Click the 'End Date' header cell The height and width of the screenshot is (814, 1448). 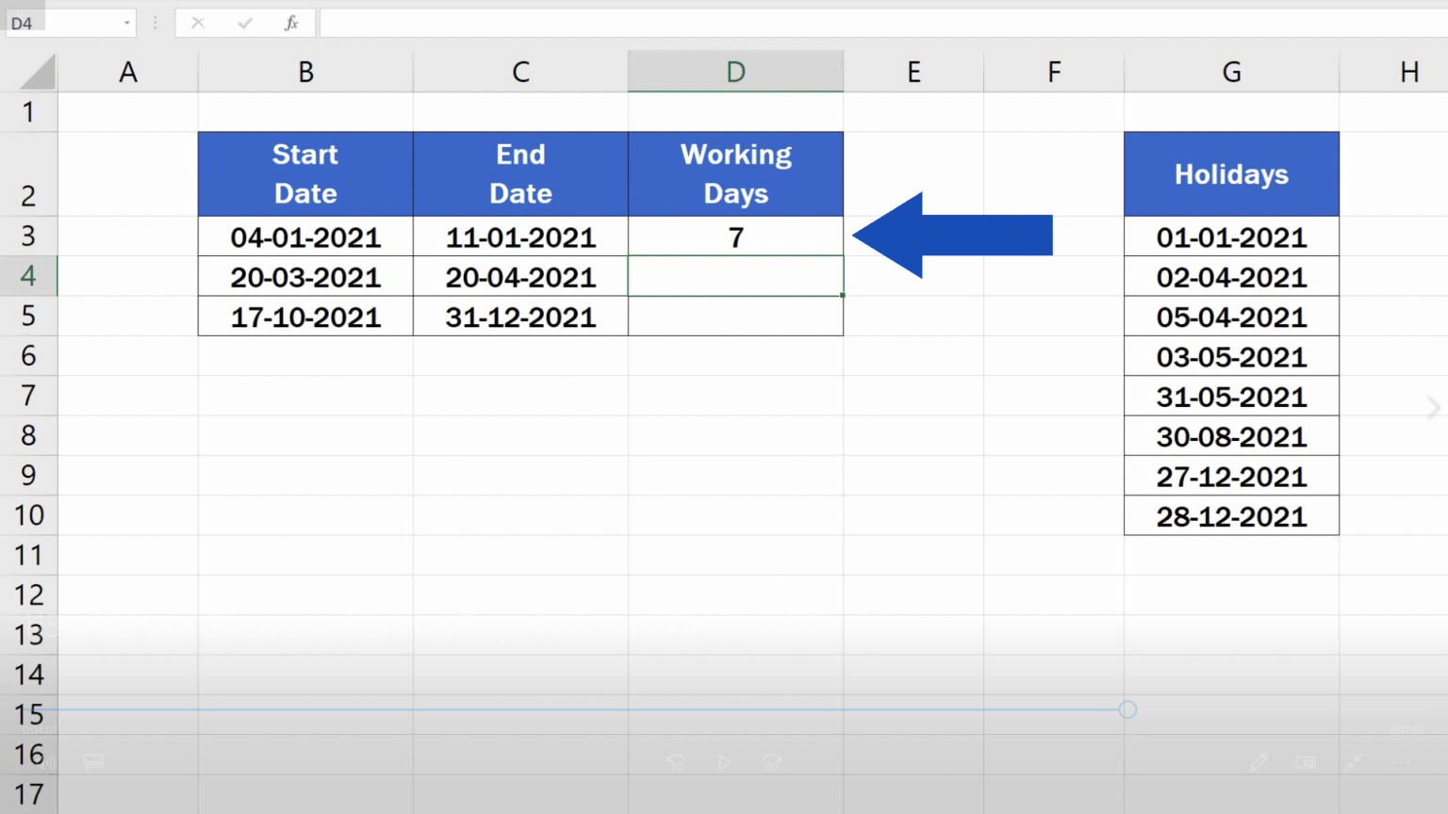pyautogui.click(x=520, y=174)
